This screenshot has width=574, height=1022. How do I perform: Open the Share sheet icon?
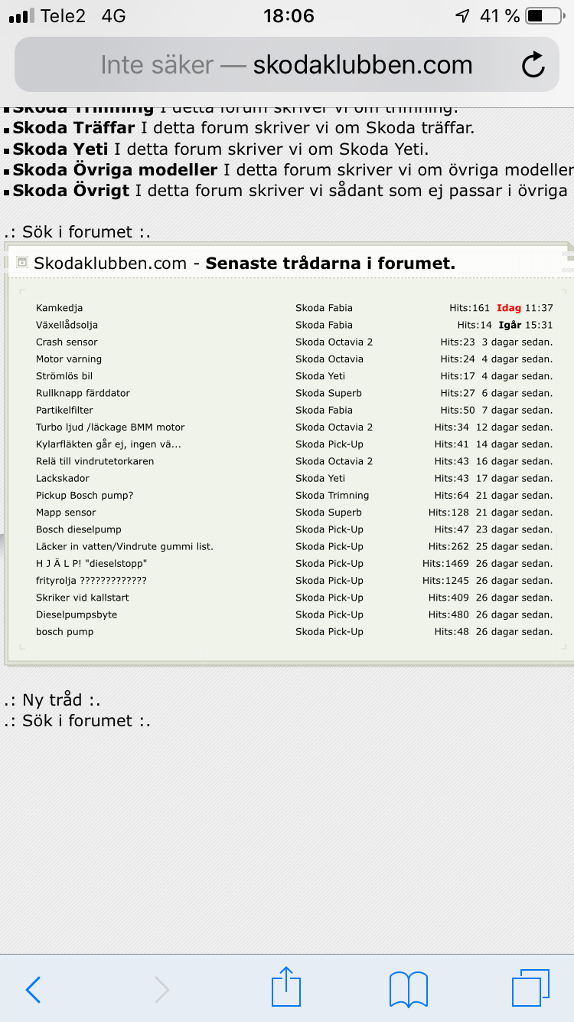[287, 987]
